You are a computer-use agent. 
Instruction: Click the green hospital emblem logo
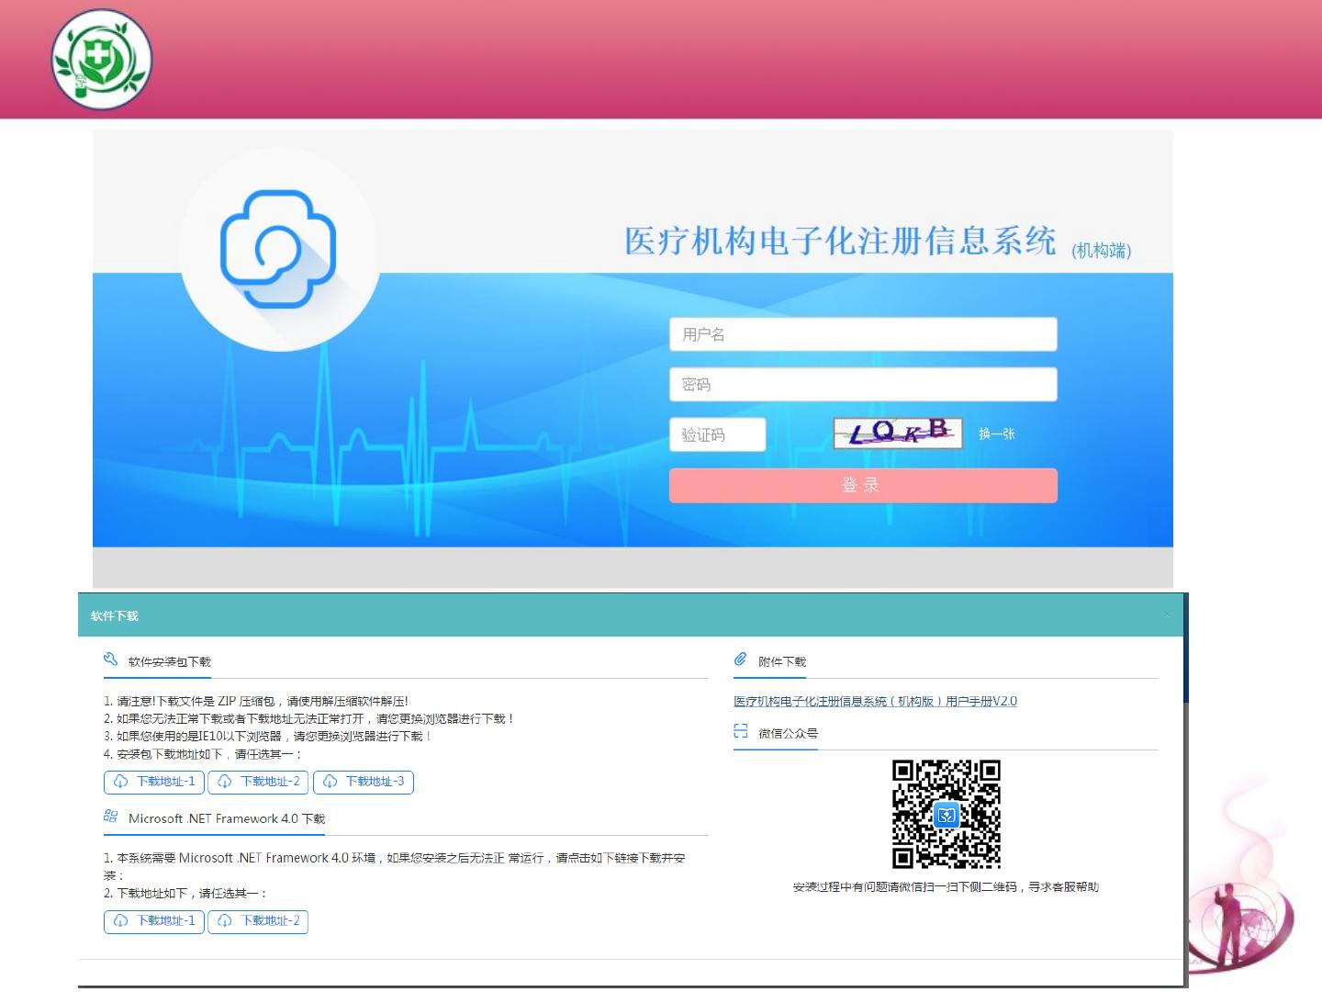[101, 60]
